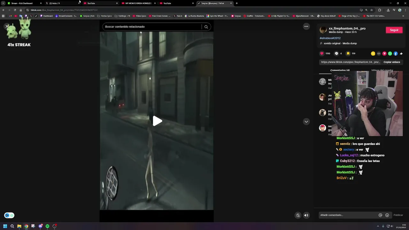Close the TikTok video viewer

[x=7, y=26]
